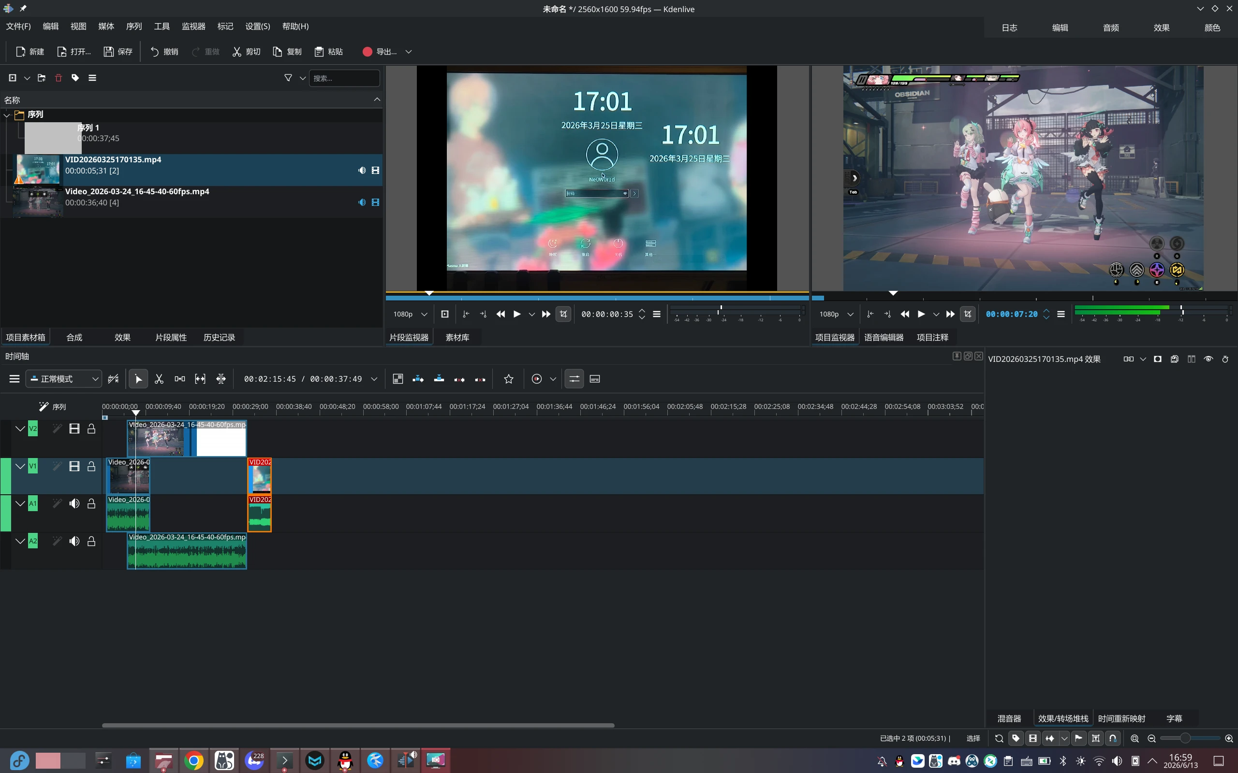Viewport: 1238px width, 773px height.
Task: Open the 正常模式 edit mode dropdown
Action: [63, 379]
